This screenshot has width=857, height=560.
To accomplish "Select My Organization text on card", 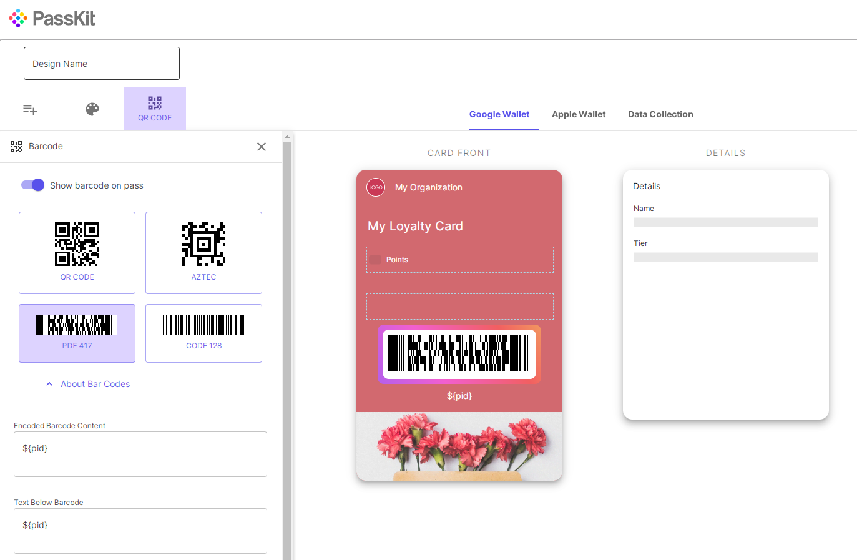I will tap(429, 187).
